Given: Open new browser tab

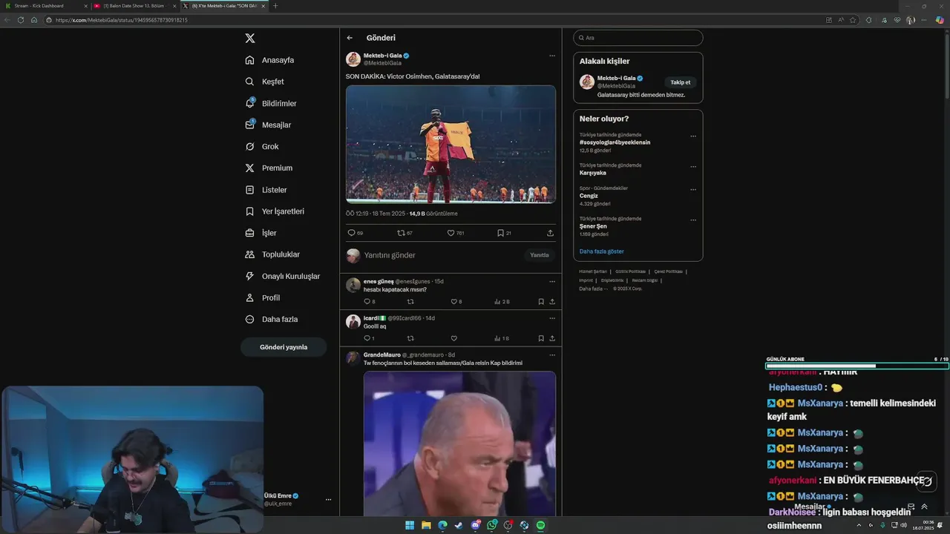Looking at the screenshot, I should click(x=275, y=6).
